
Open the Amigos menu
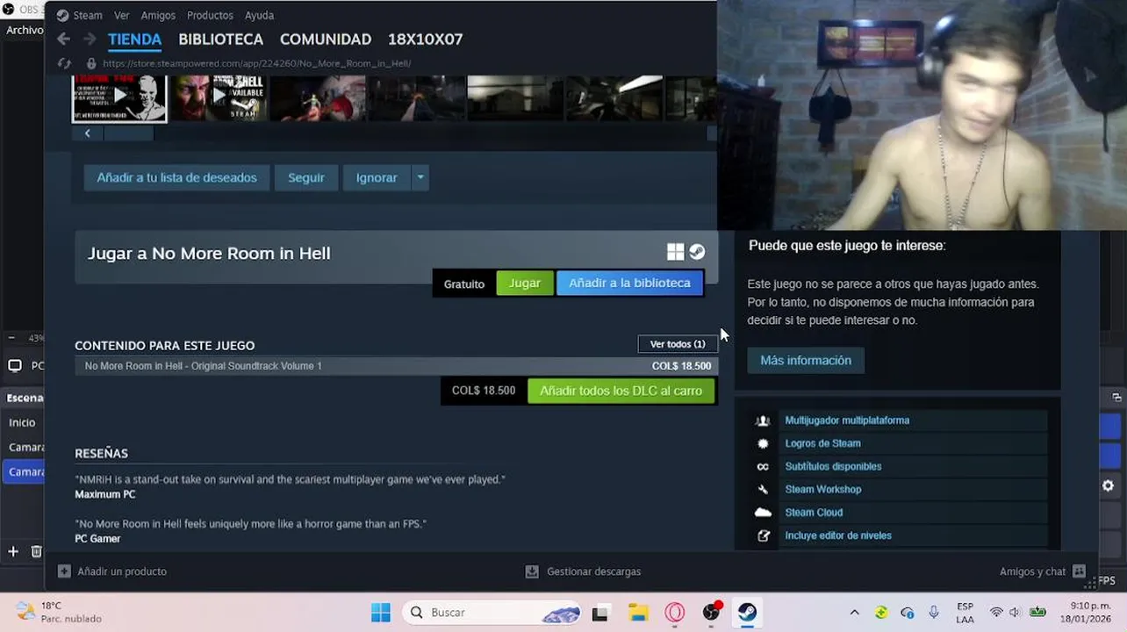158,15
